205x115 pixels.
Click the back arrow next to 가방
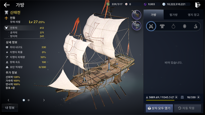[x=7, y=5]
